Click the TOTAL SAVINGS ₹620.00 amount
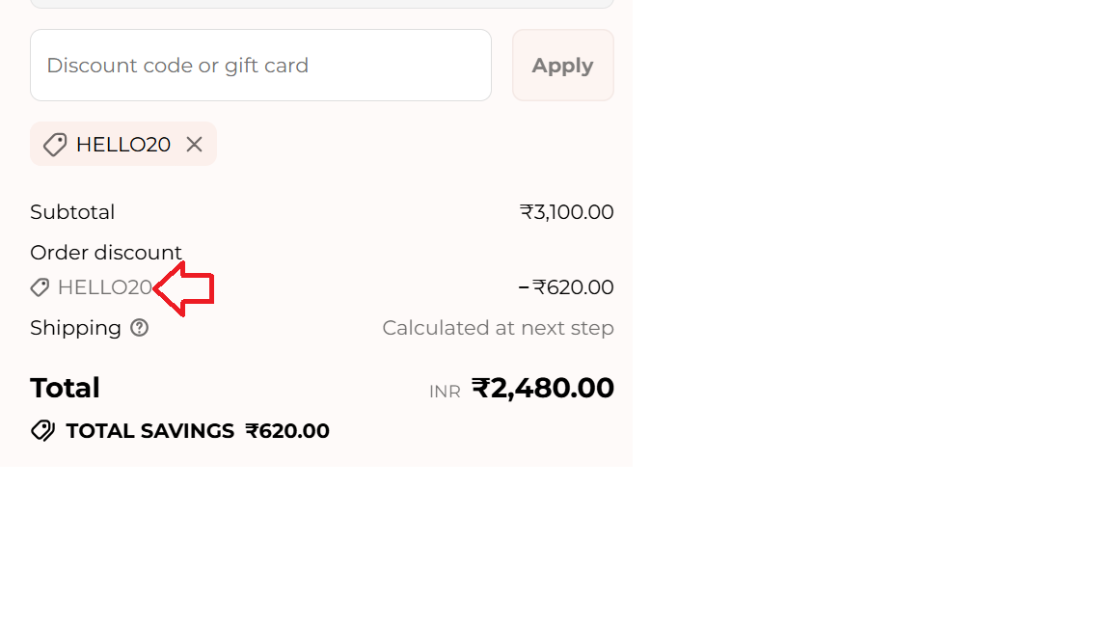 pos(287,431)
